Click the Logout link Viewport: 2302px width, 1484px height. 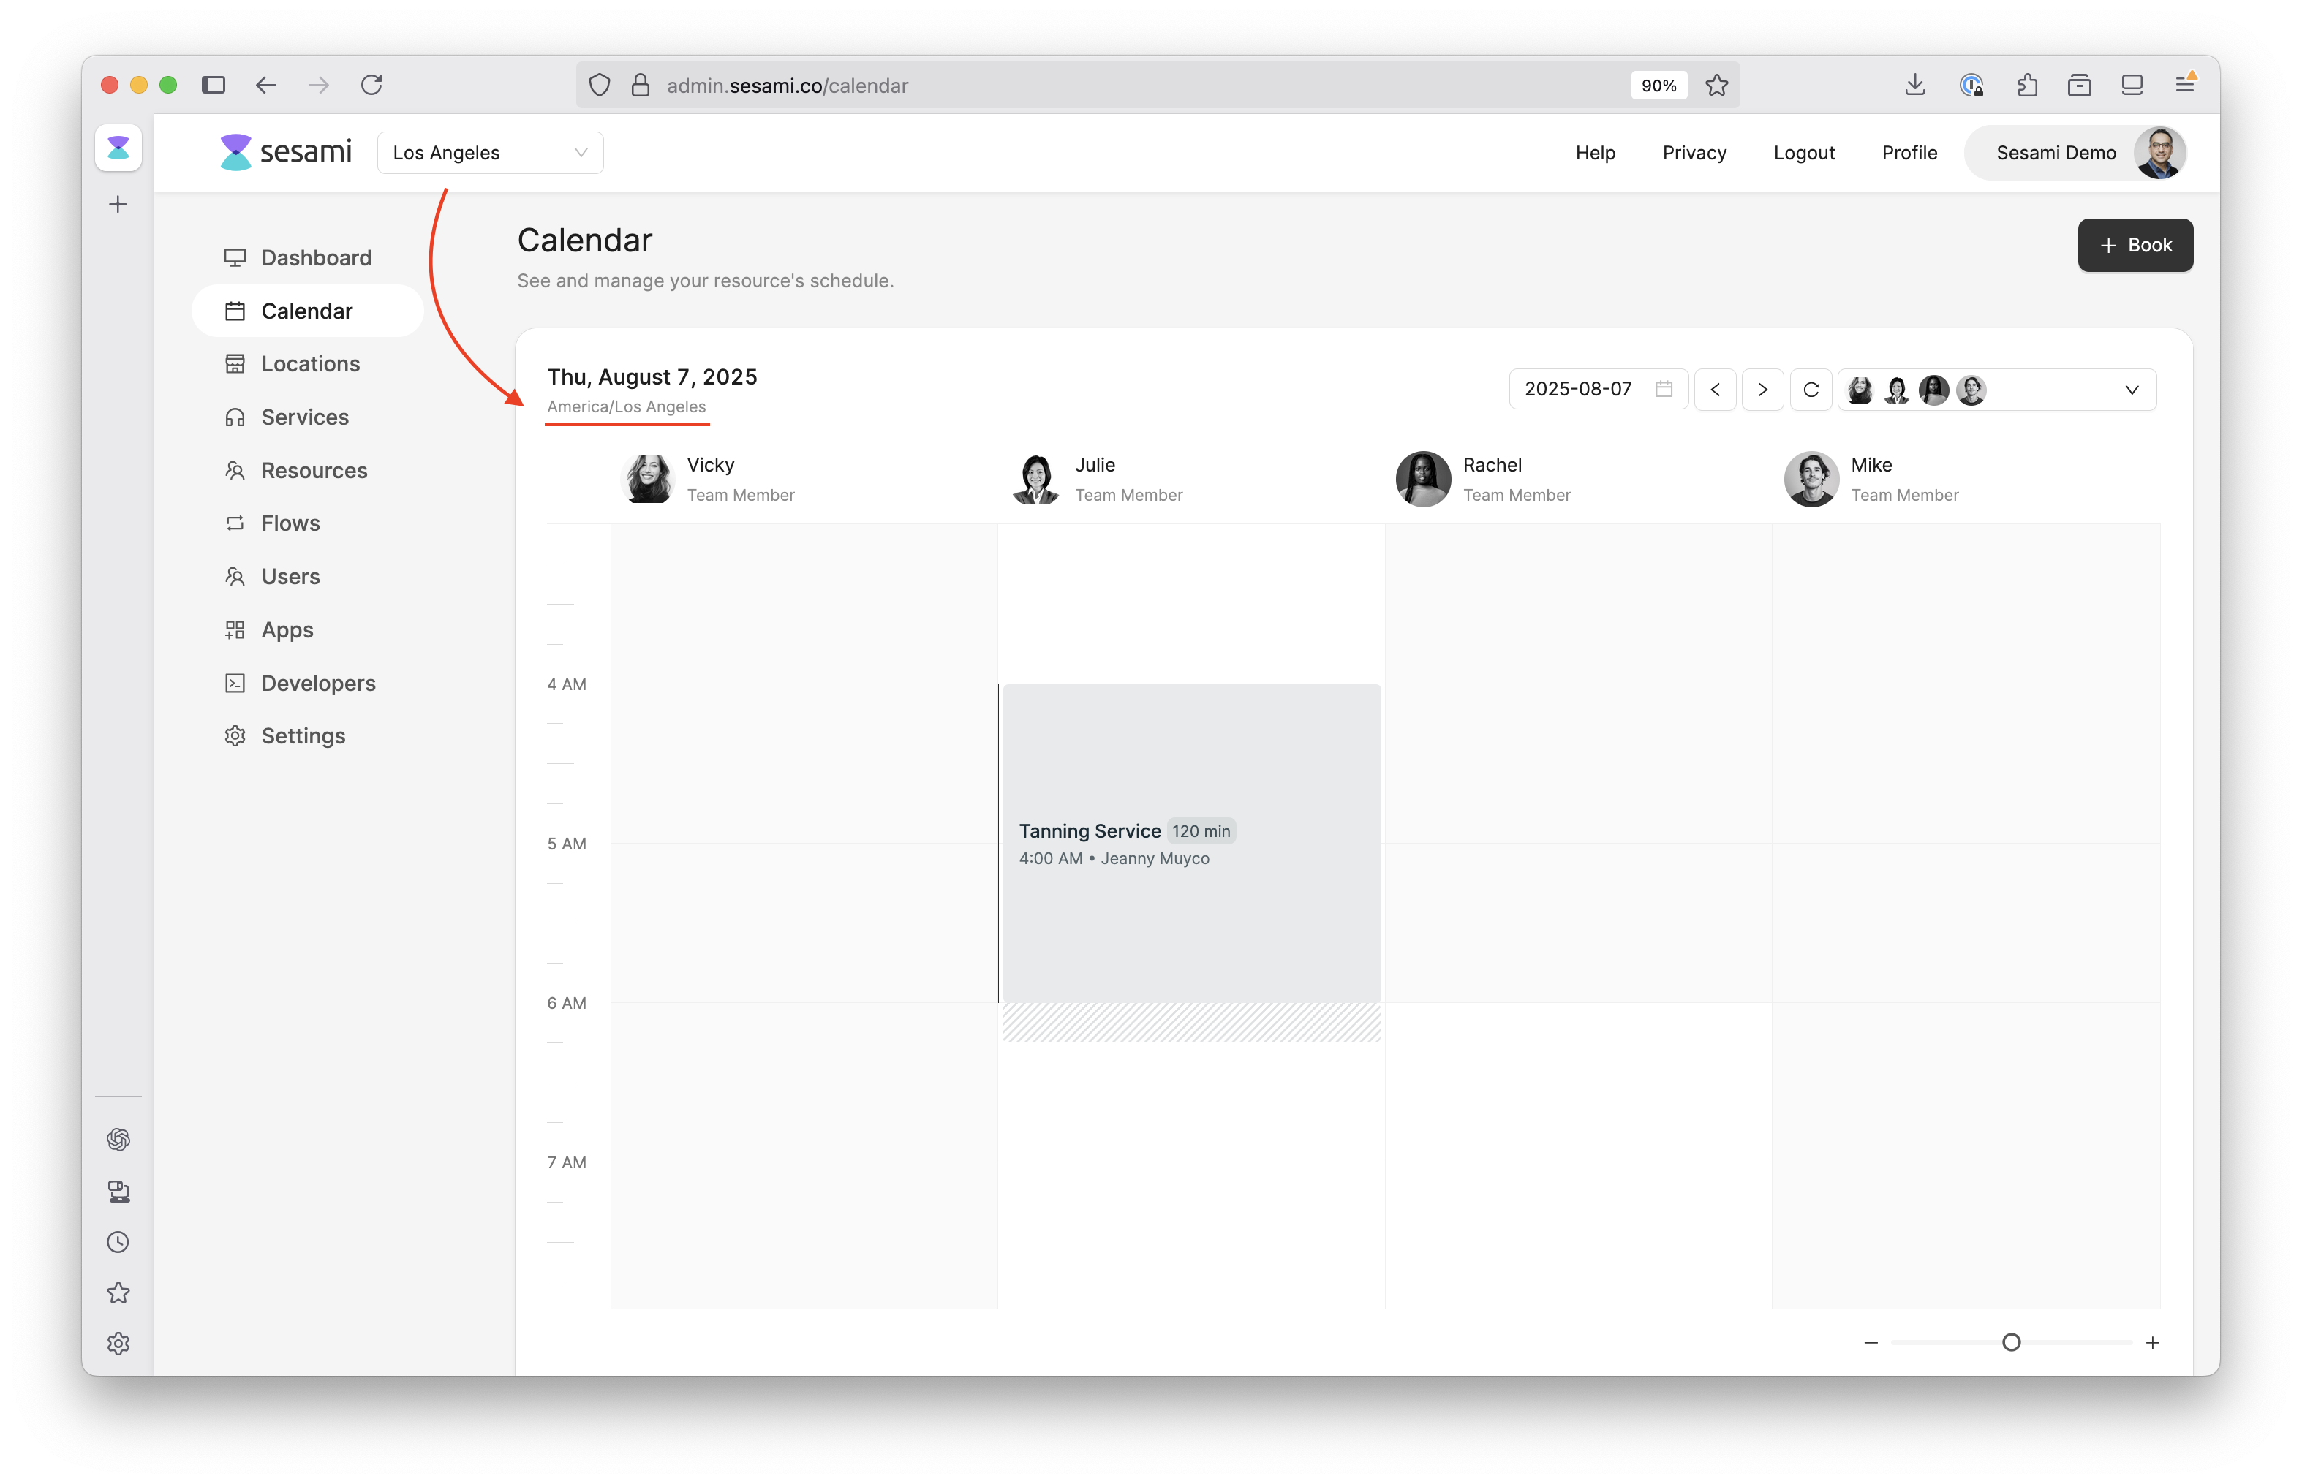pyautogui.click(x=1803, y=152)
